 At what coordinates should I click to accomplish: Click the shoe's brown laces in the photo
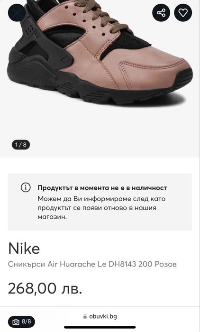101,15
